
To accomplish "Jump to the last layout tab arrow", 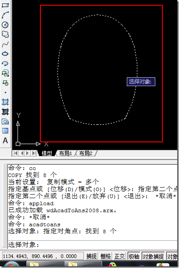I will [34, 153].
